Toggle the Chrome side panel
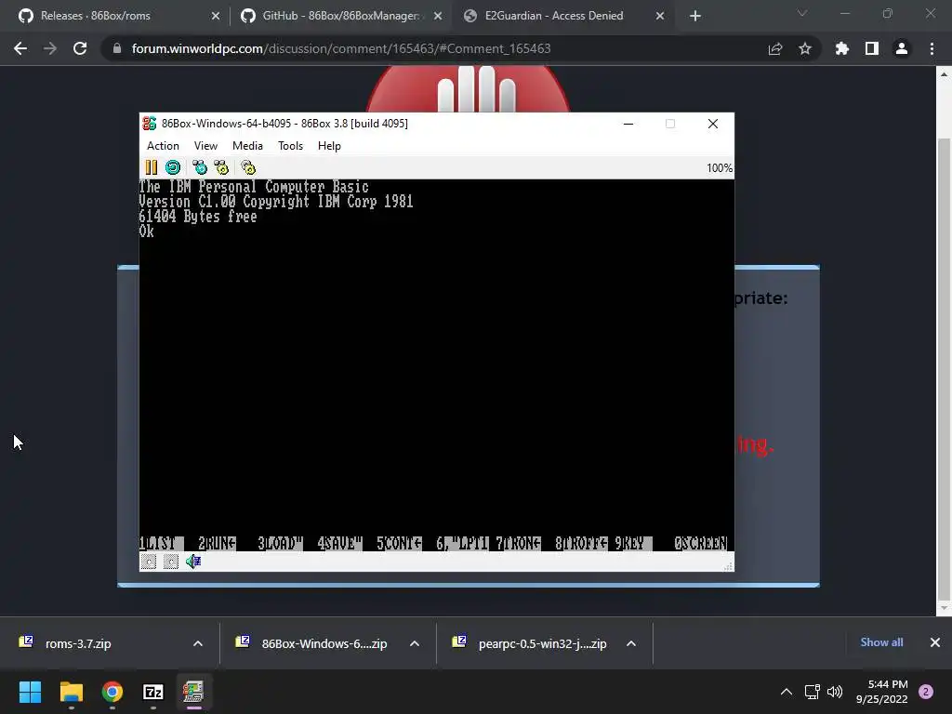 coord(872,48)
